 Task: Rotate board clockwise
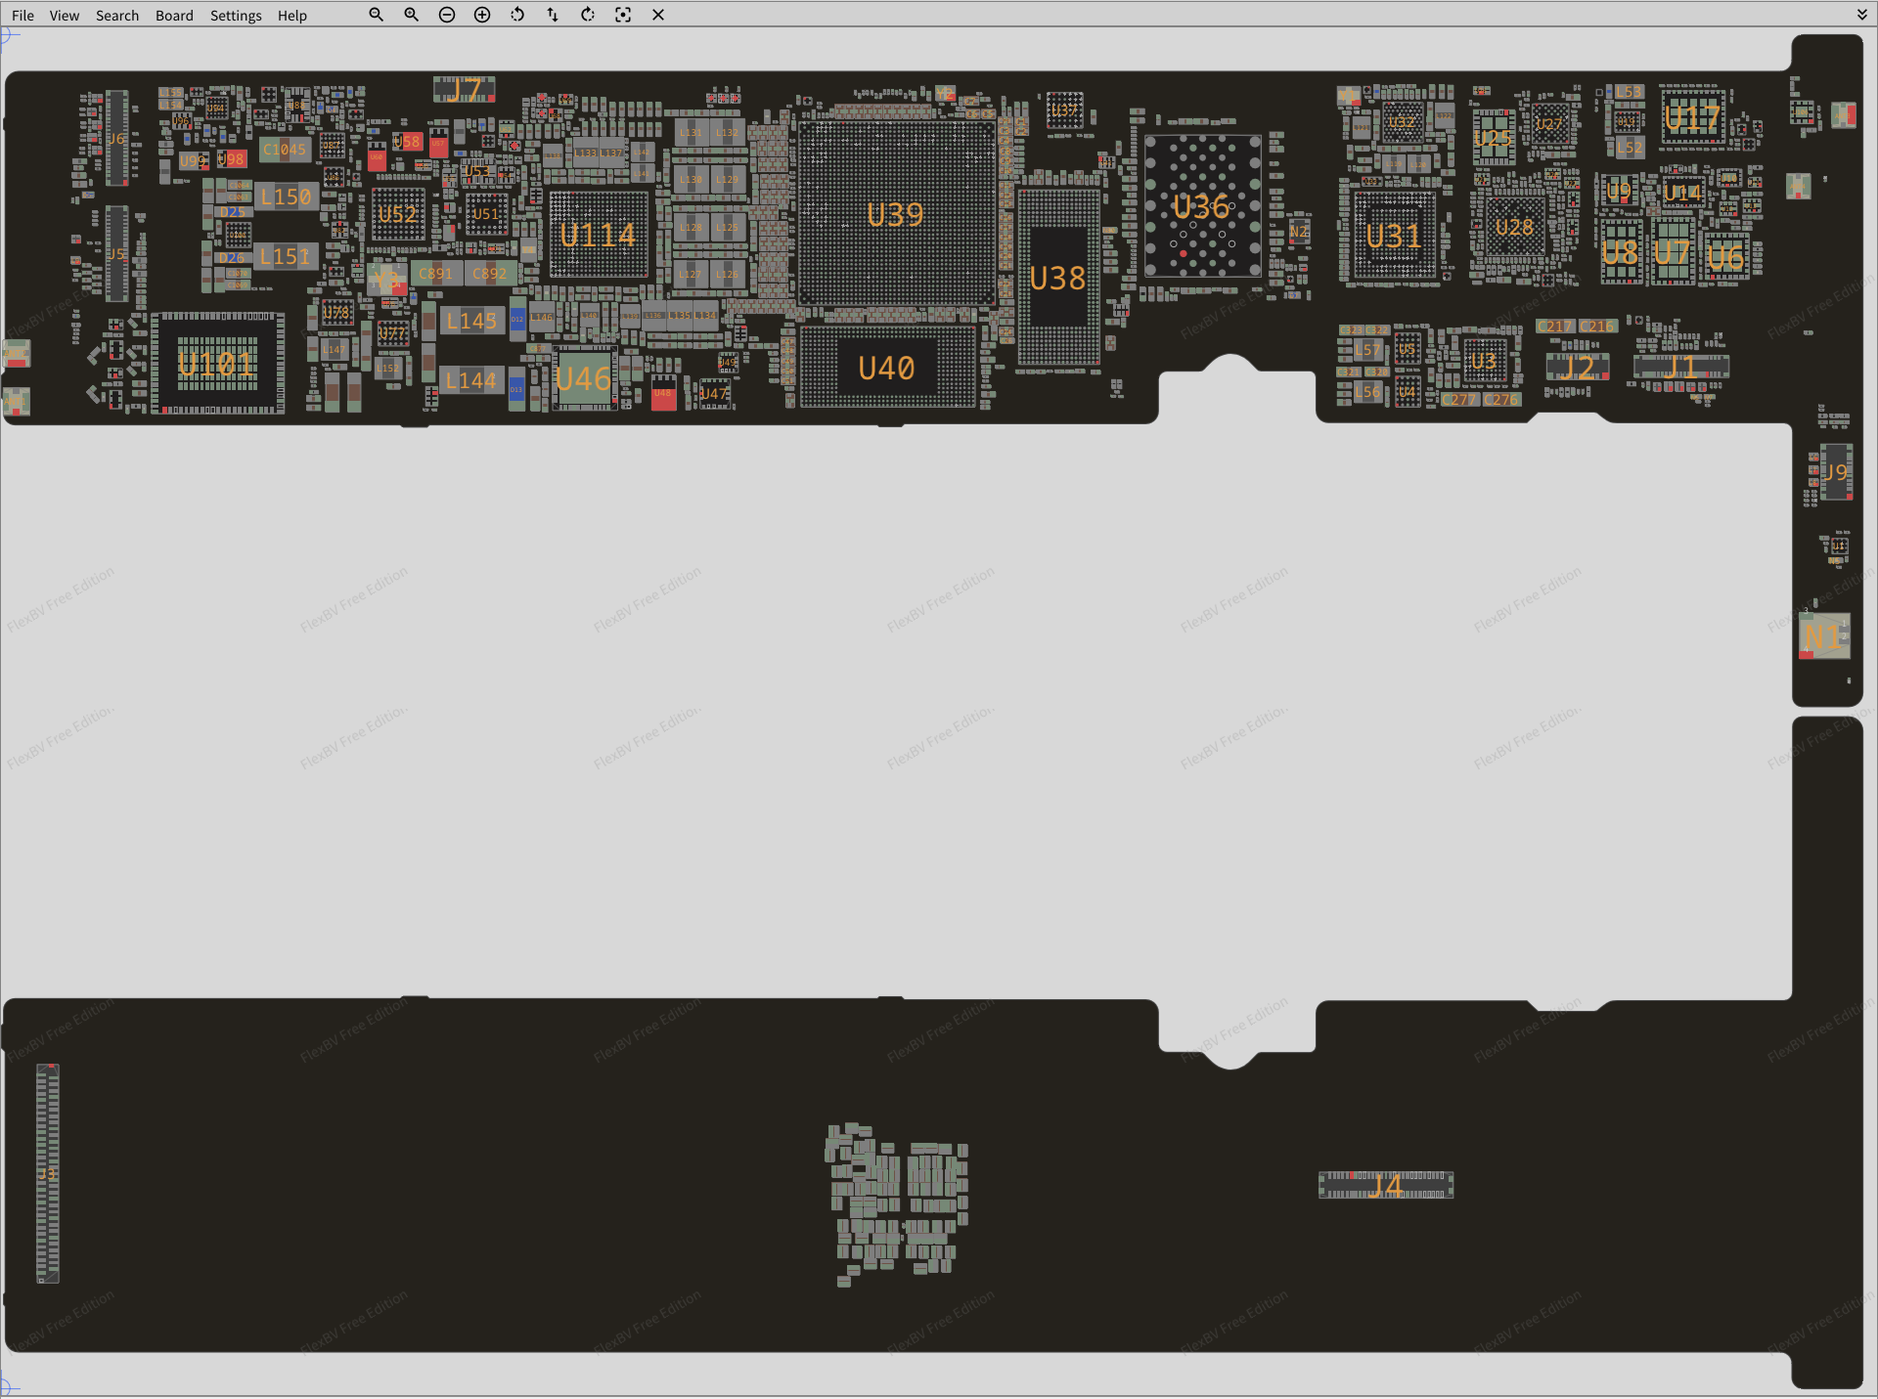click(588, 15)
